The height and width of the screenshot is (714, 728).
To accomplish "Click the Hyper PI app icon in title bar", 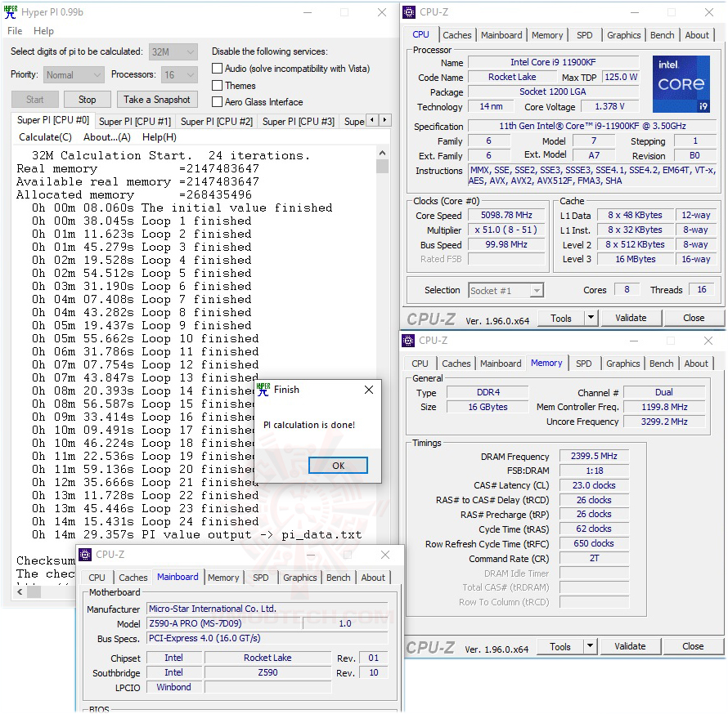I will 10,12.
